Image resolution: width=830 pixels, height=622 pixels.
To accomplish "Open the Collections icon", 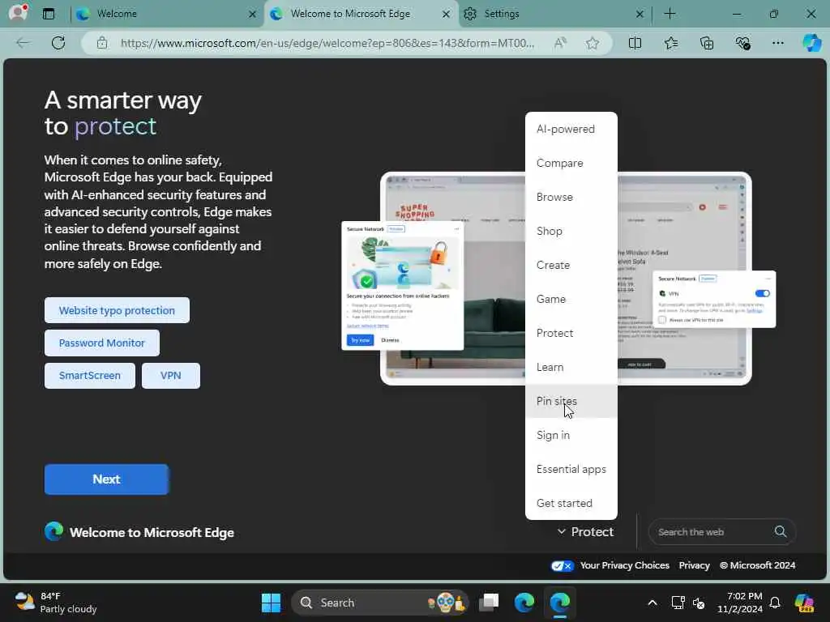I will pos(707,43).
